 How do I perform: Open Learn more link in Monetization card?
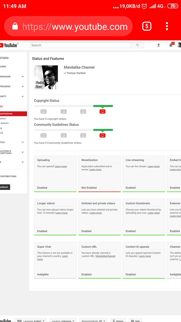click(95, 170)
